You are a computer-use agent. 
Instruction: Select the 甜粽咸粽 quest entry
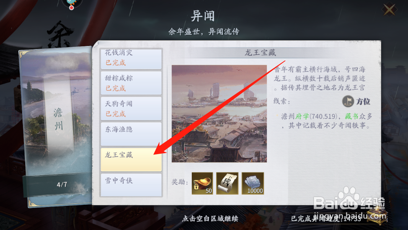(131, 83)
